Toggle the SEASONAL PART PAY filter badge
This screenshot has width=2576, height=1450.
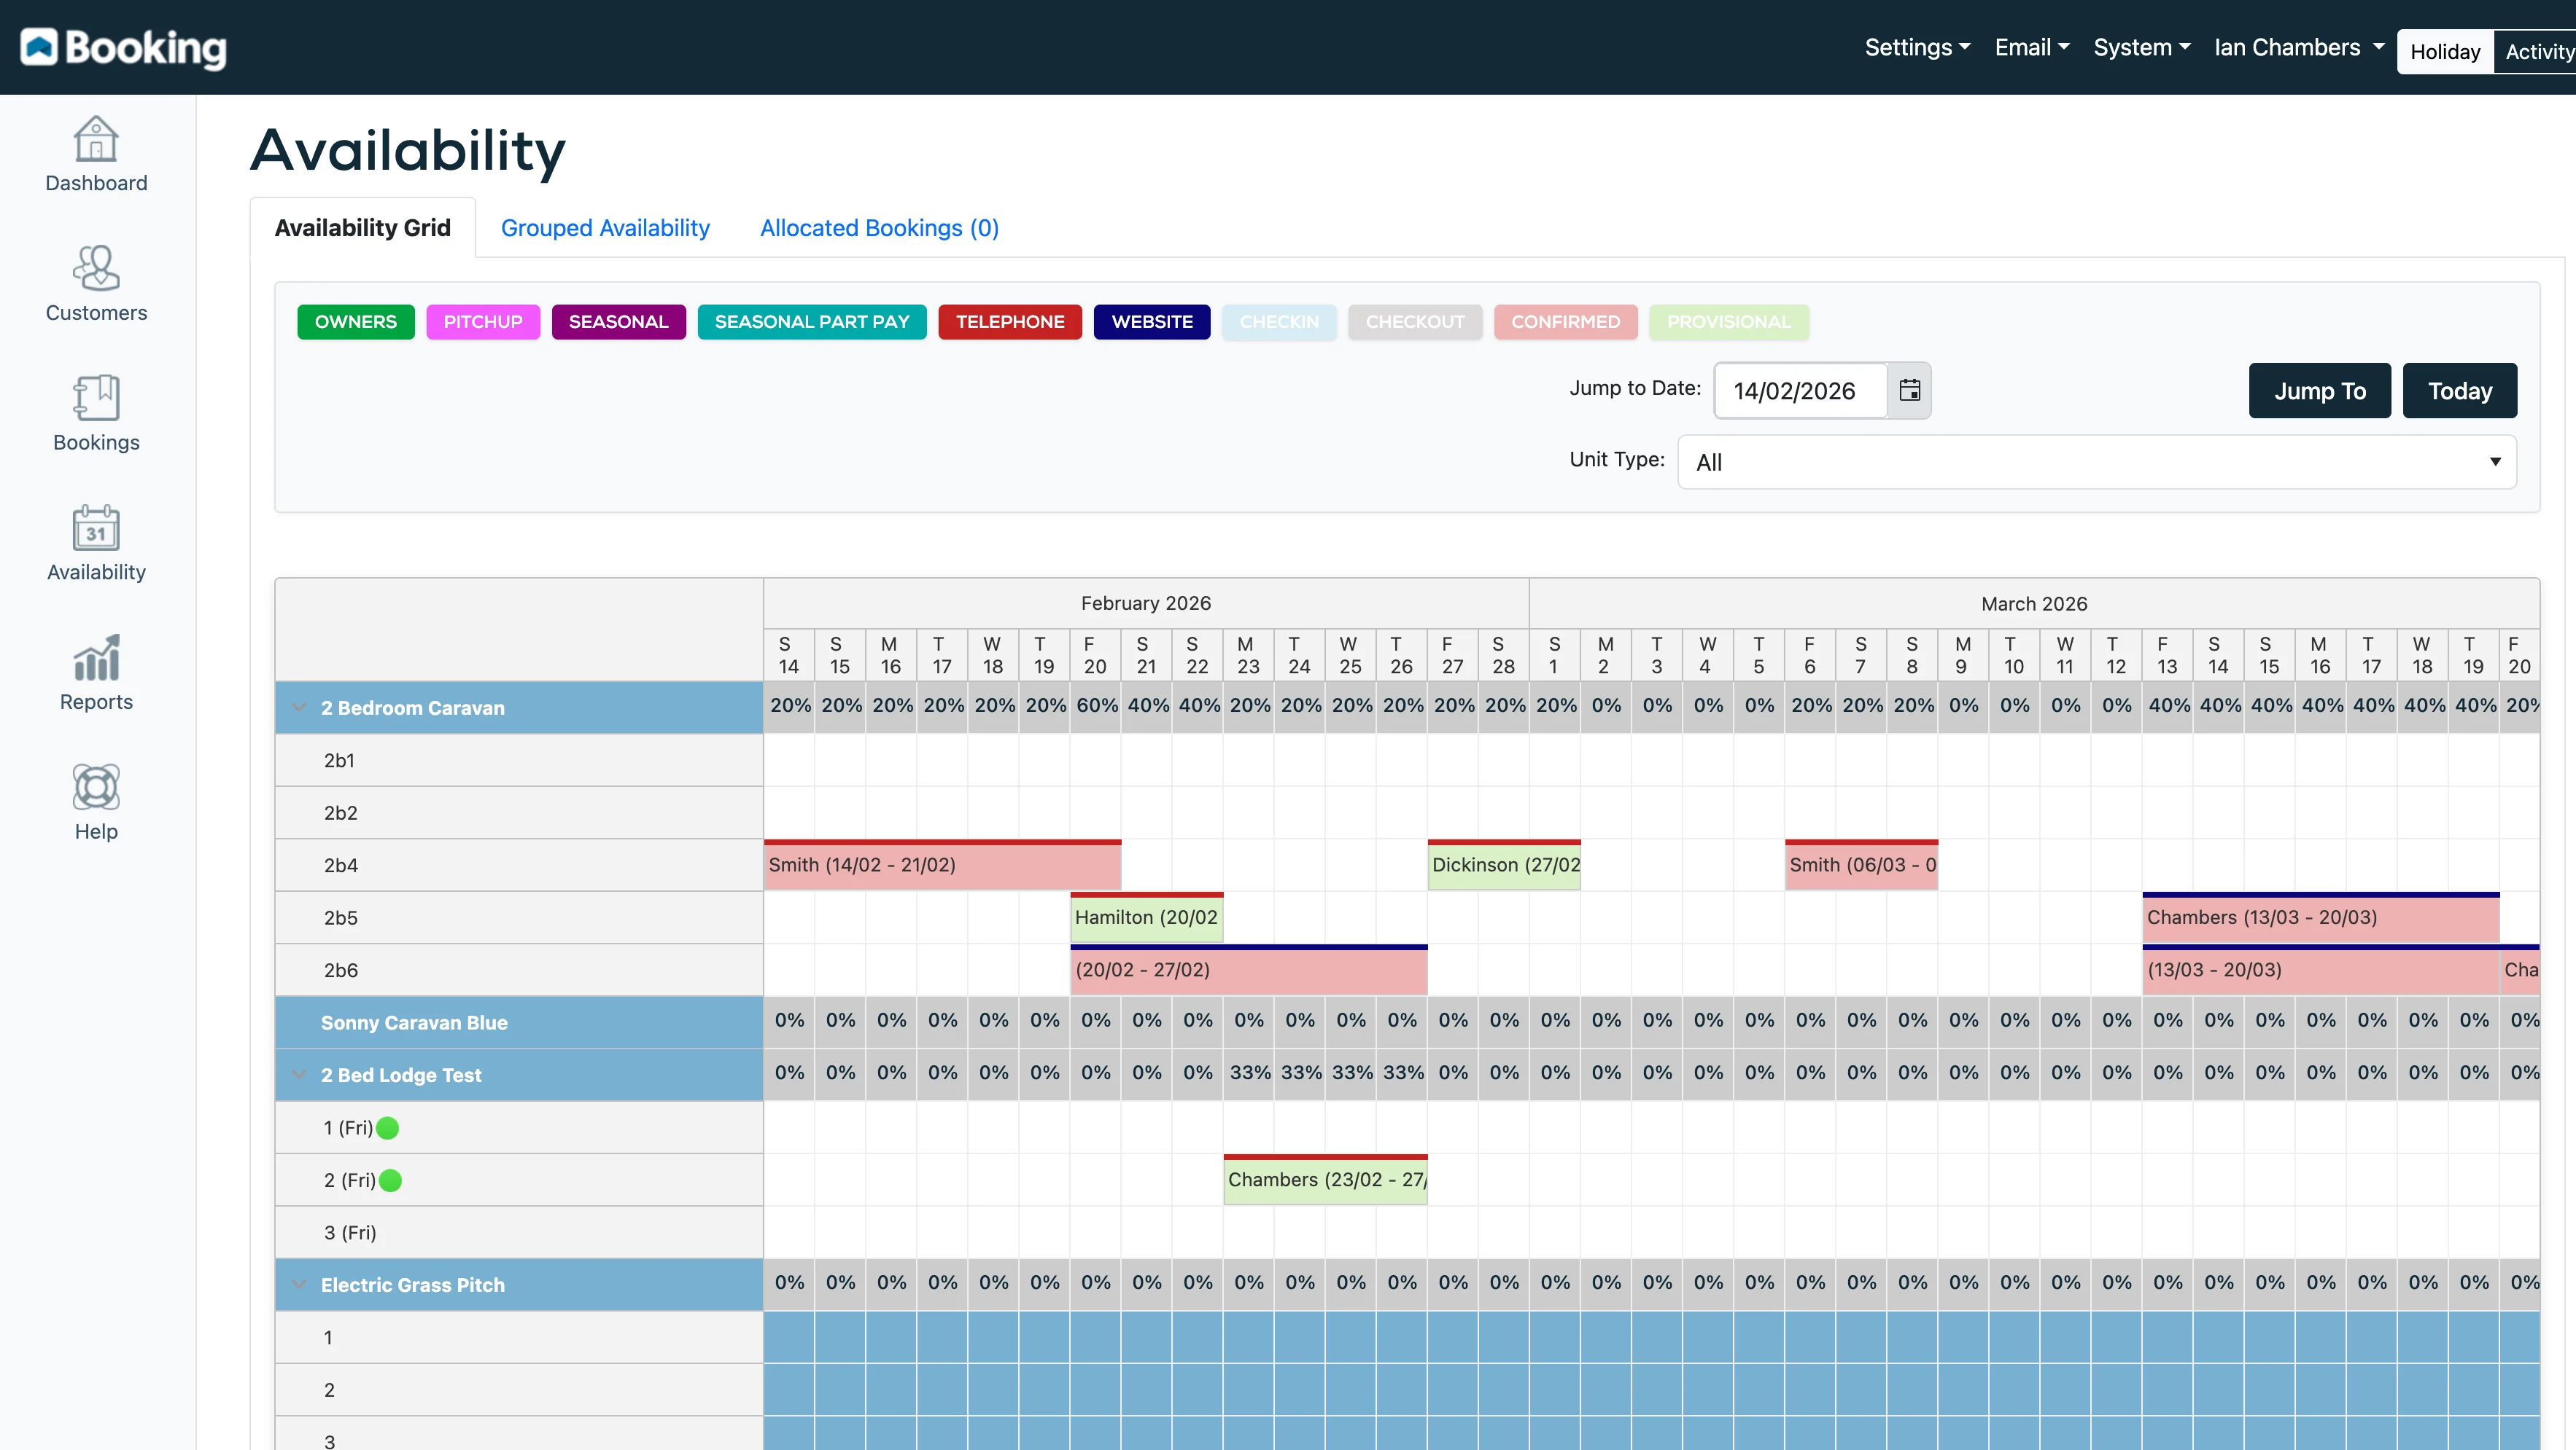[812, 322]
